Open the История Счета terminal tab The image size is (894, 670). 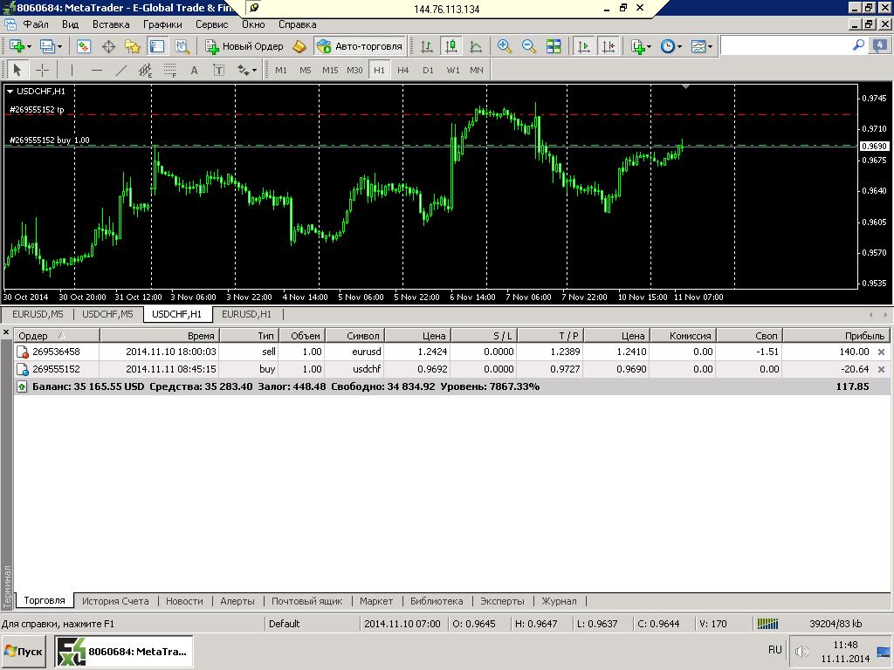pyautogui.click(x=115, y=601)
